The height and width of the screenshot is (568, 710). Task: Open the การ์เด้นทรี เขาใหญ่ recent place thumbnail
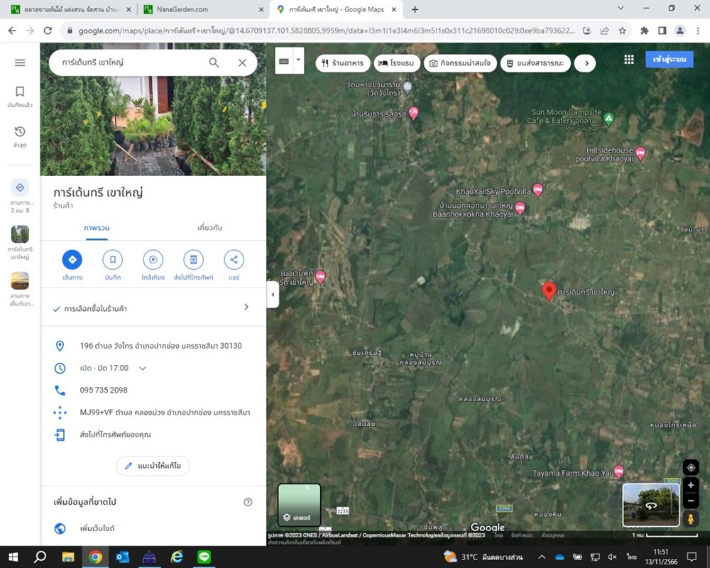(20, 234)
